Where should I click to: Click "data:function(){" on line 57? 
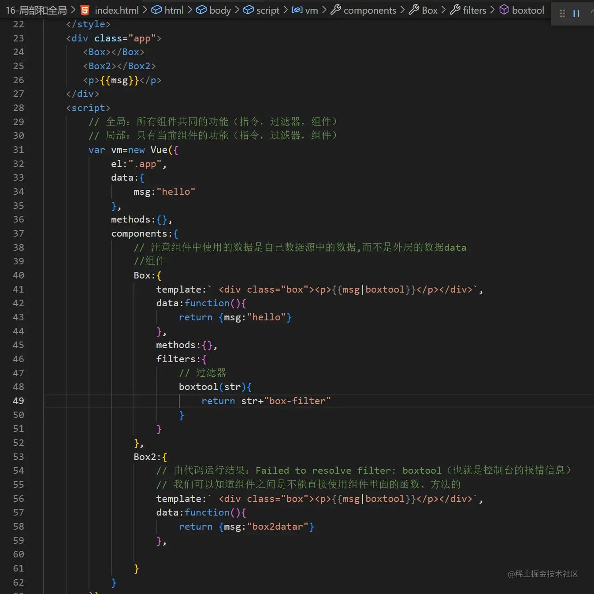pos(201,512)
